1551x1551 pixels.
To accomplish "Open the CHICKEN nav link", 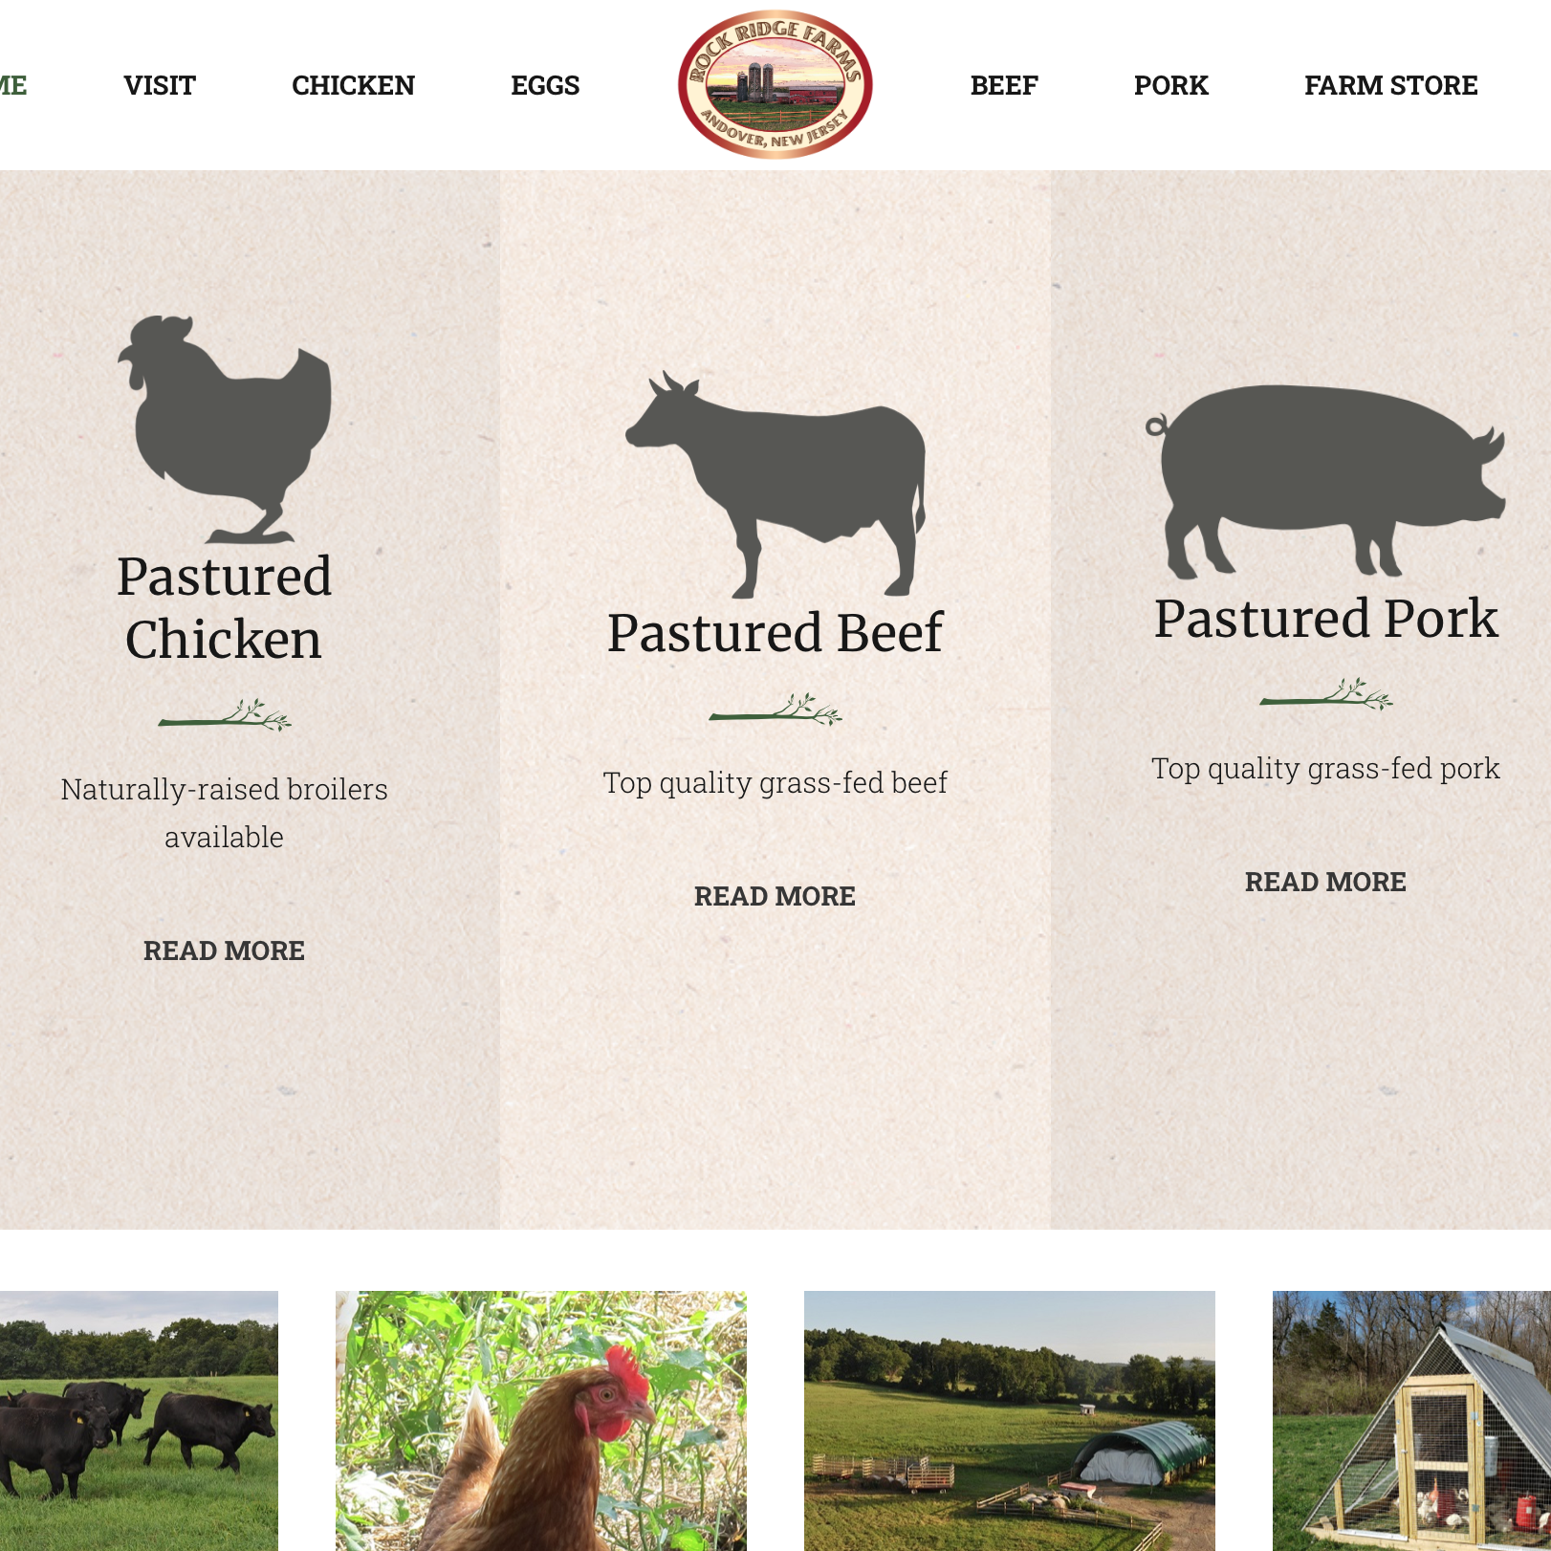I will (353, 85).
